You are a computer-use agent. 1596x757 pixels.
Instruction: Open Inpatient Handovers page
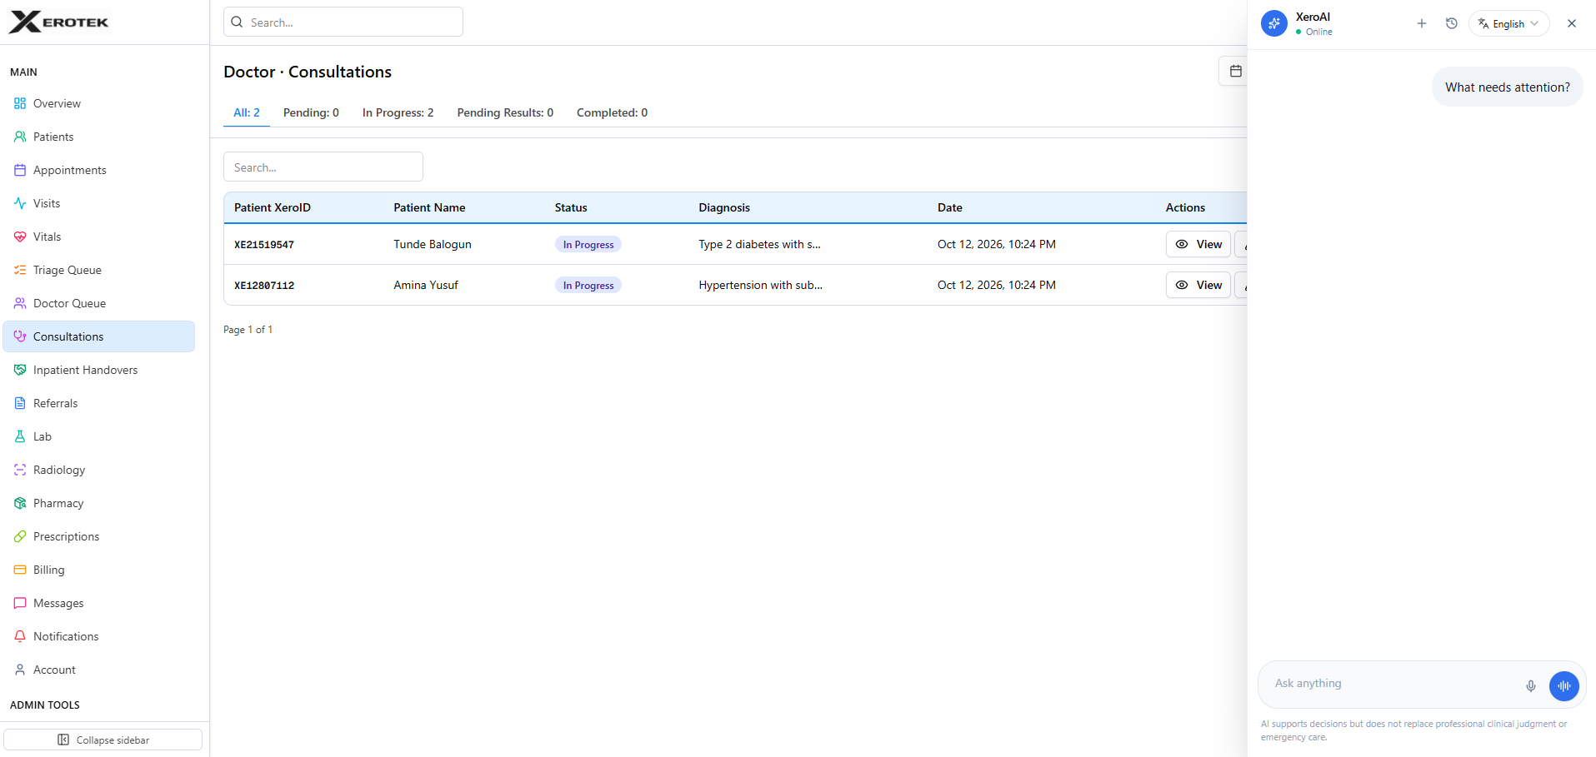click(98, 370)
